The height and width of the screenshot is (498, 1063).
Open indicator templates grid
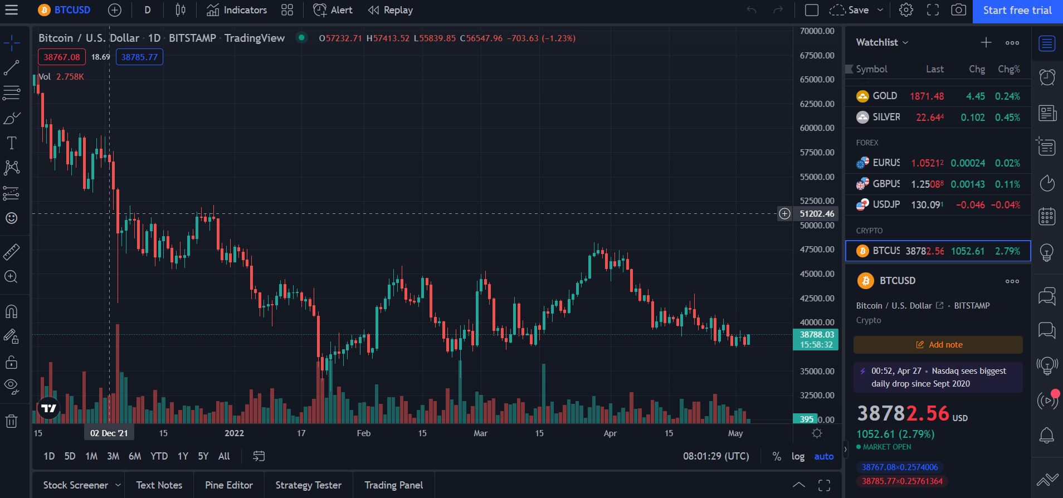pyautogui.click(x=287, y=10)
